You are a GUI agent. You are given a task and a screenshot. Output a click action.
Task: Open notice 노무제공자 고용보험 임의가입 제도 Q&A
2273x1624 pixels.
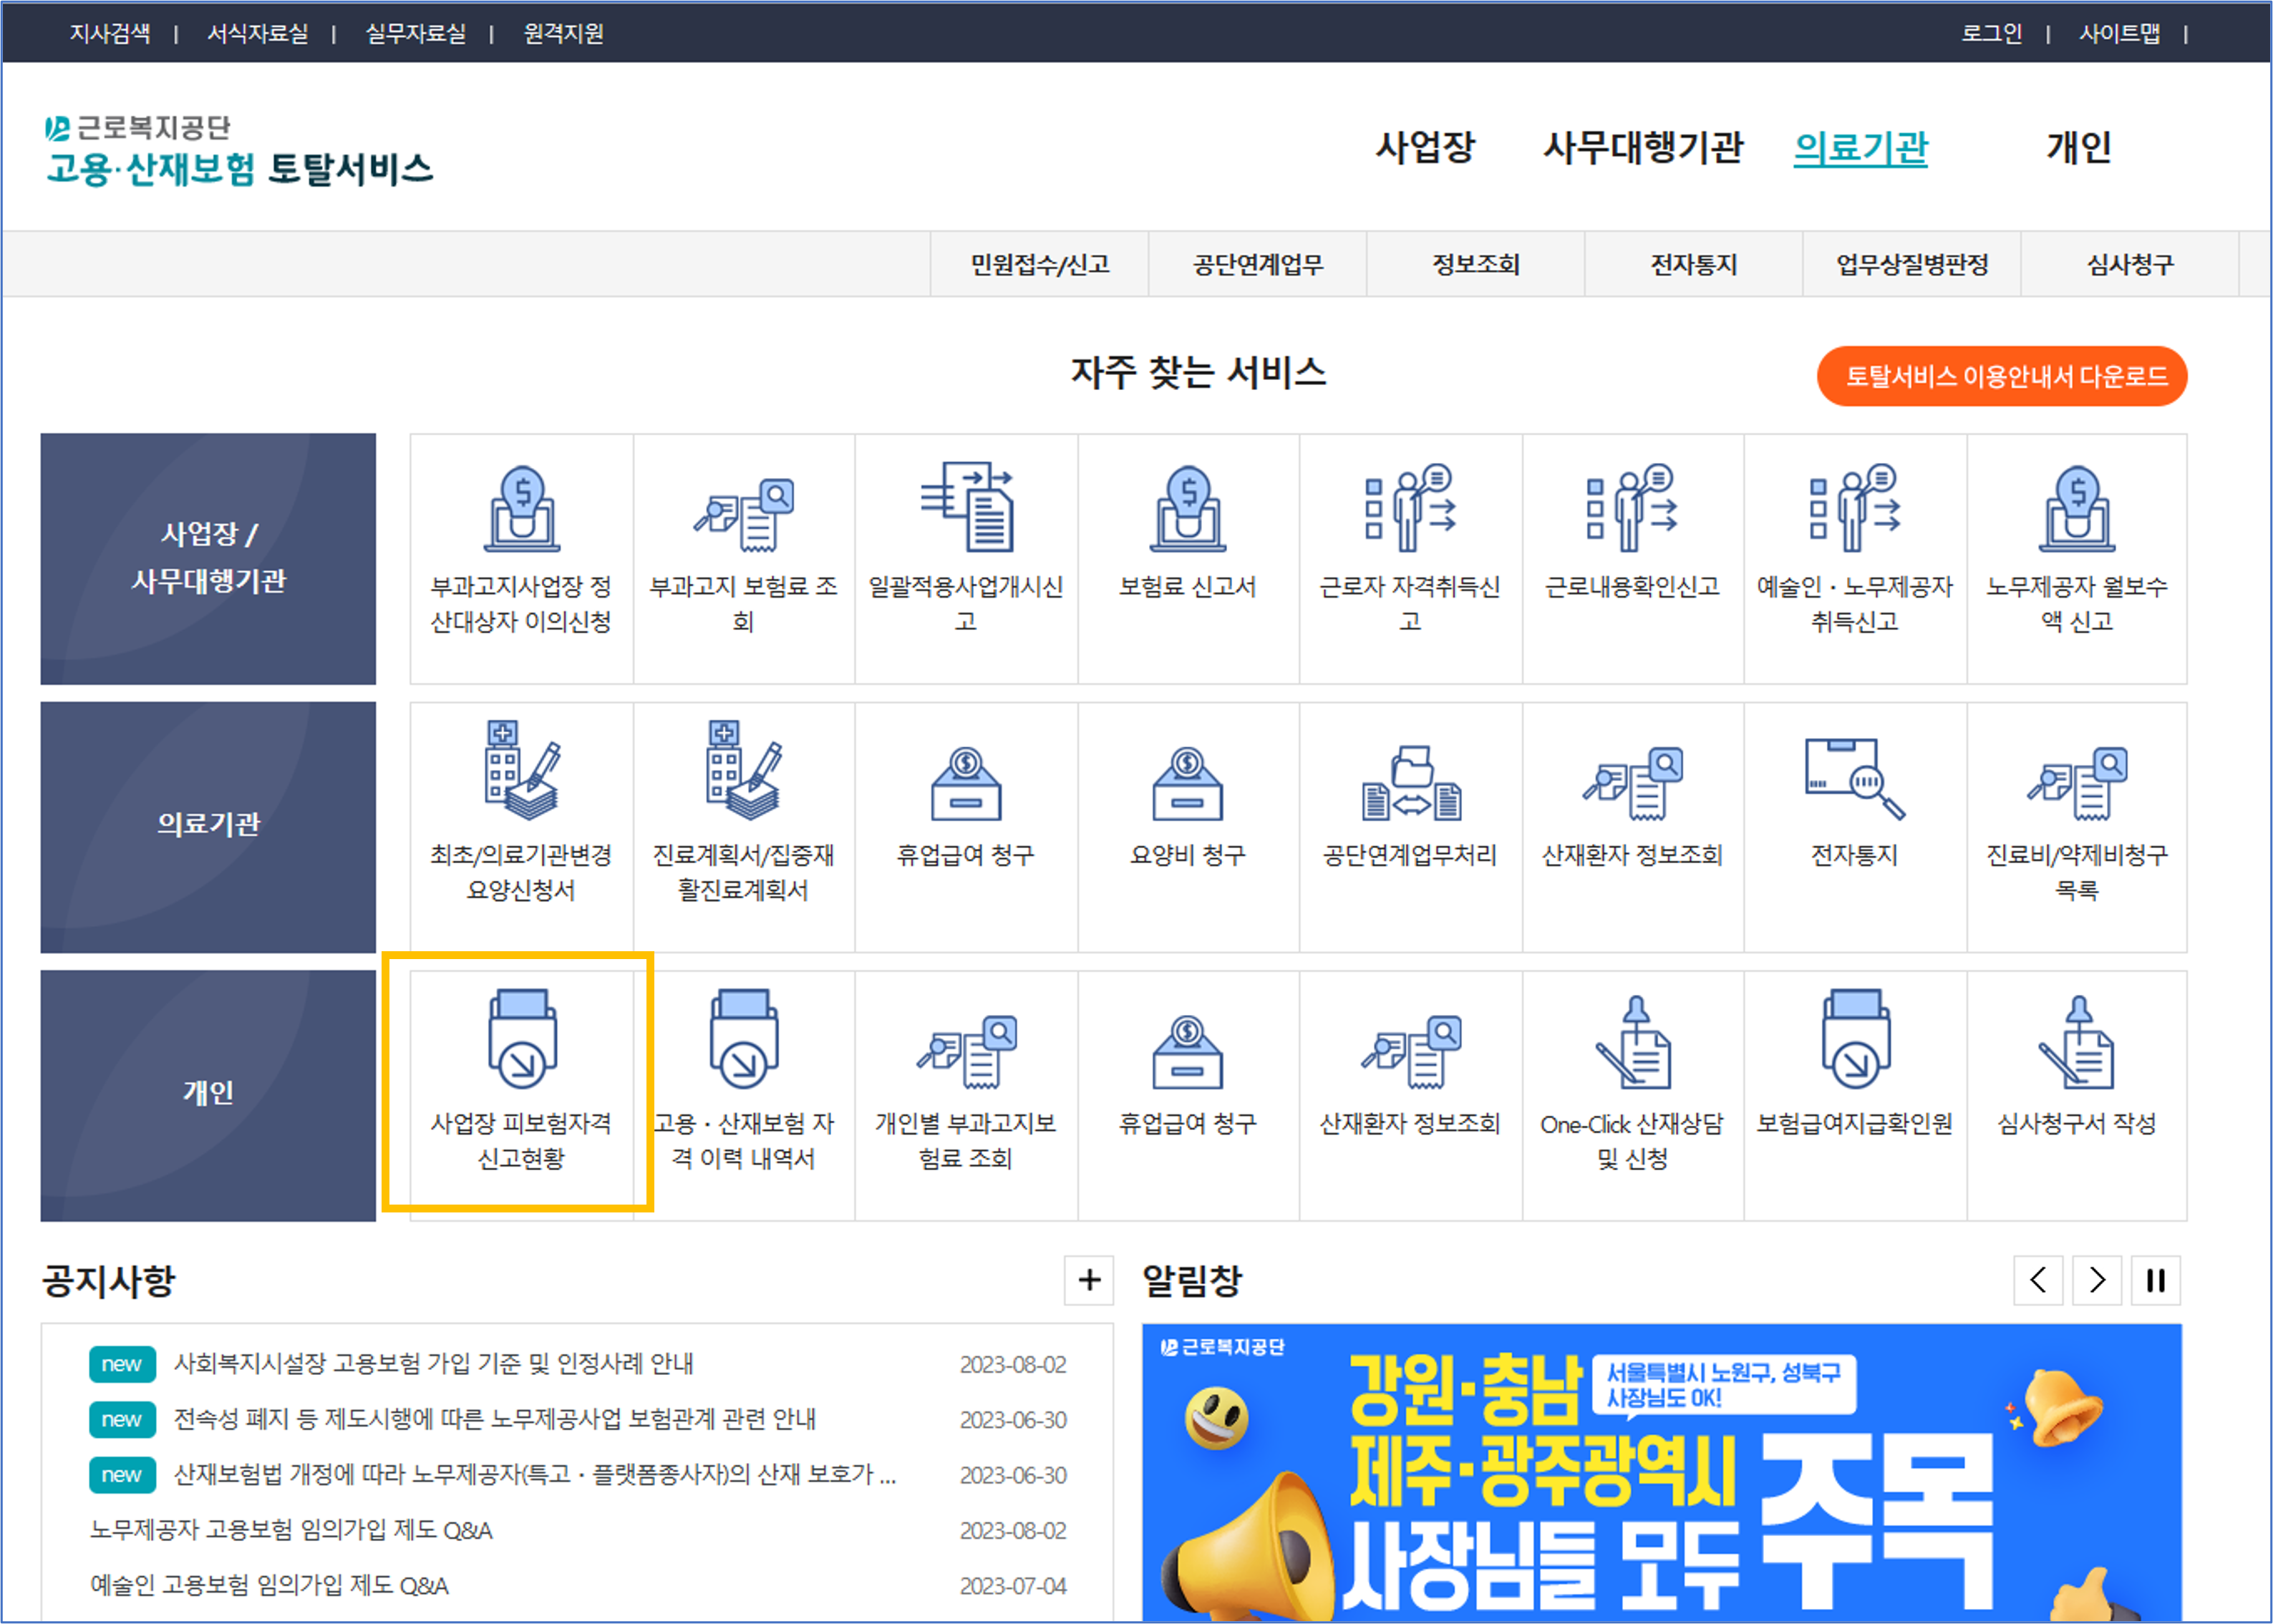tap(291, 1530)
